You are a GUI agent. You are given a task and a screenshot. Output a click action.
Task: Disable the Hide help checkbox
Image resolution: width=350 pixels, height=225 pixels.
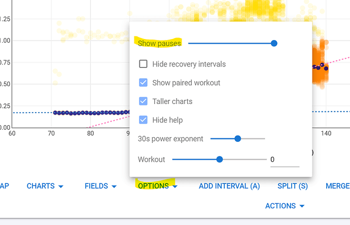[x=143, y=120]
